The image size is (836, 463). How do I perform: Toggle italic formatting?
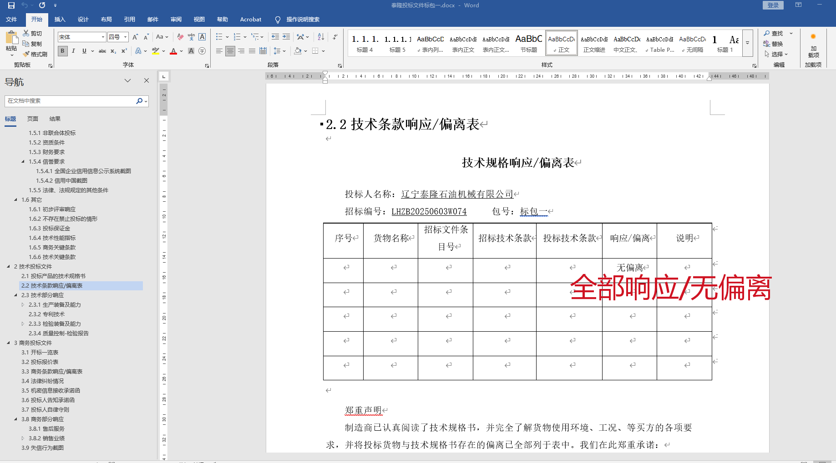point(73,51)
